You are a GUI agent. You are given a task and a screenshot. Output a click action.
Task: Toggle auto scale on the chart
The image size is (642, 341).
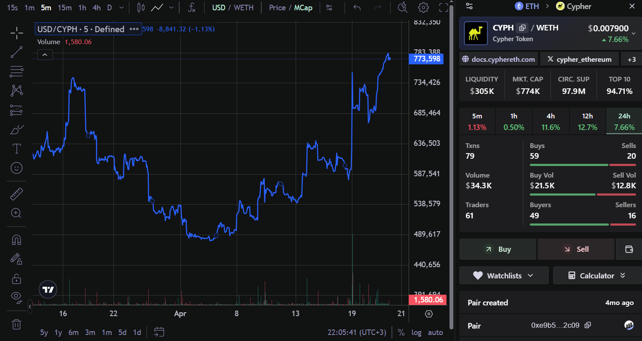(x=435, y=332)
